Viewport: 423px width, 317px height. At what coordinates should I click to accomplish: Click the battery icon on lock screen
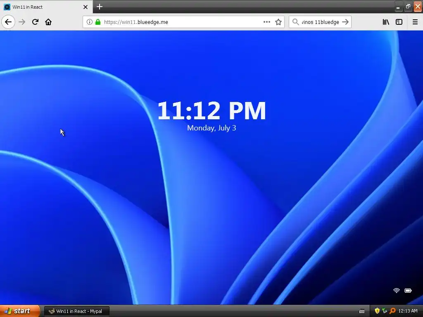click(x=408, y=290)
